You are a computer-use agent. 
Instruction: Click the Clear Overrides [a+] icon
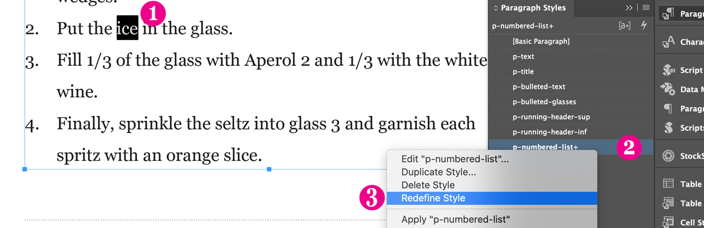pos(624,26)
